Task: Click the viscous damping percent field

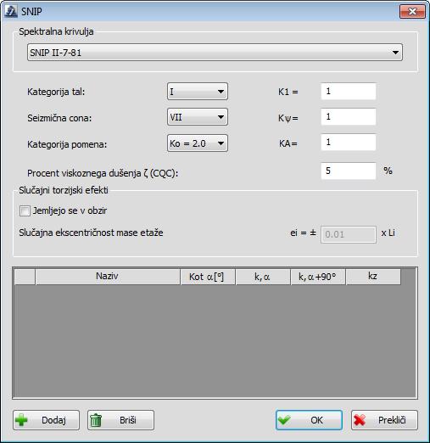Action: point(349,171)
